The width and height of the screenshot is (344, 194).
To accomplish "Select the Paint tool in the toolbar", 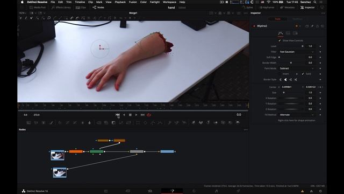I will coord(52,122).
